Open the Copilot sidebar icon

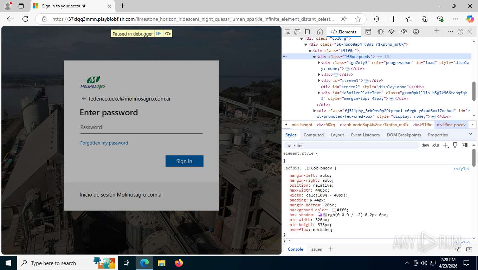click(470, 19)
